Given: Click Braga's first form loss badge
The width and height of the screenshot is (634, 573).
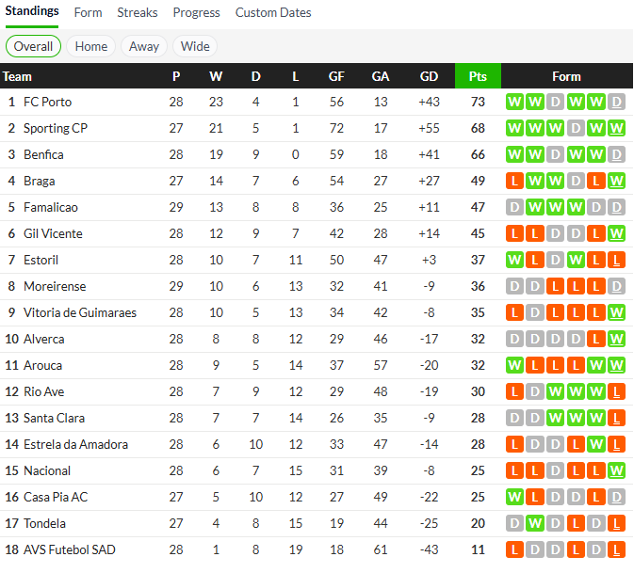Looking at the screenshot, I should point(514,181).
